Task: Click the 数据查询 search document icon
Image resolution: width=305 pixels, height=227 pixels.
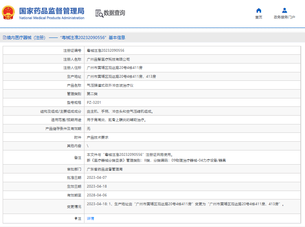Action: [99, 13]
